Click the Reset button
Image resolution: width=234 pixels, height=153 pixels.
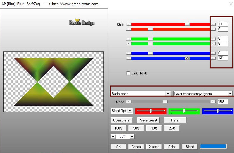(x=175, y=120)
